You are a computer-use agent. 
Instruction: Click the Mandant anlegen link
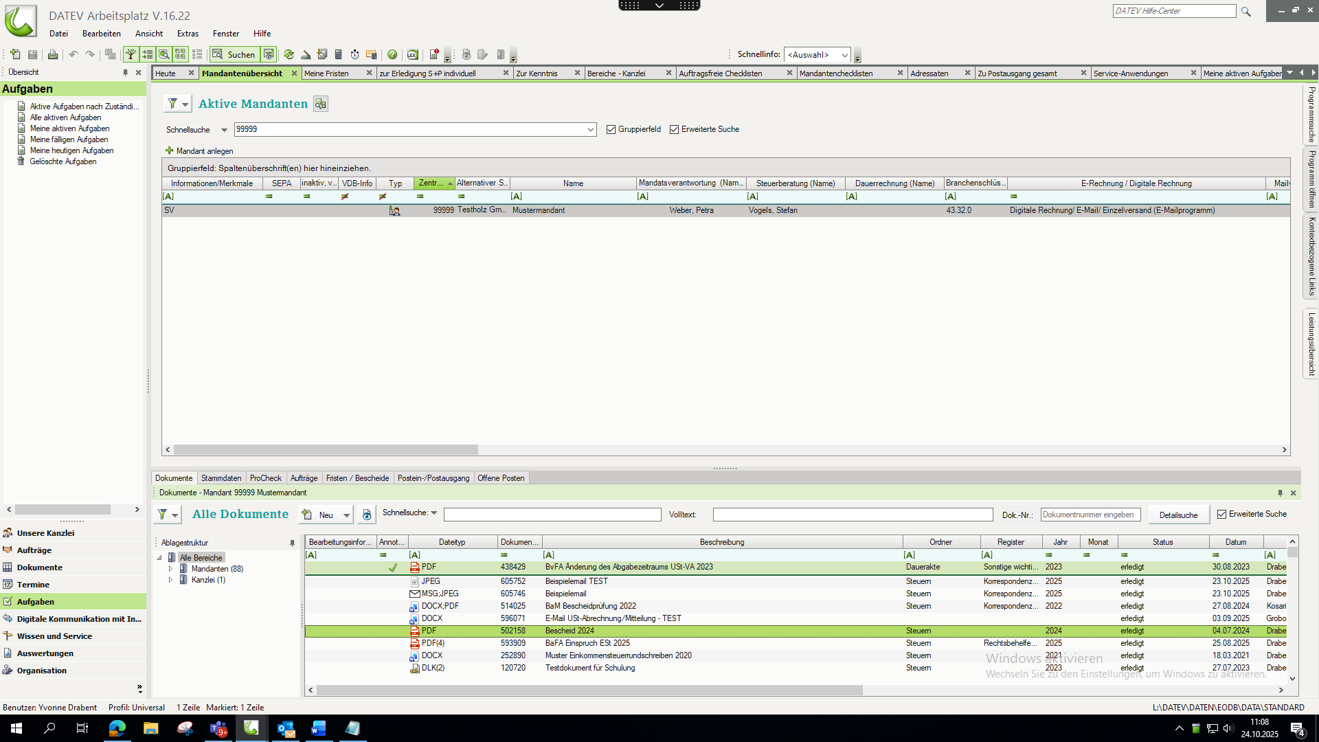tap(204, 151)
